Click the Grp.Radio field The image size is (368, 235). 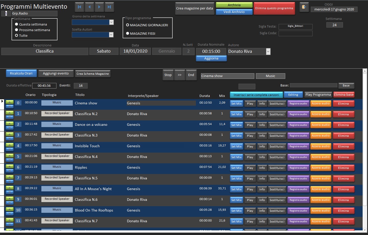pyautogui.click(x=34, y=13)
